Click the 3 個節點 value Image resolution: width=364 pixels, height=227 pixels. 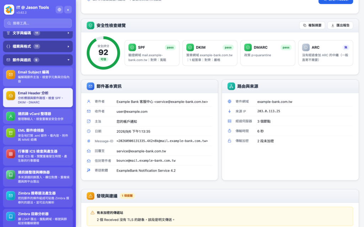click(264, 121)
